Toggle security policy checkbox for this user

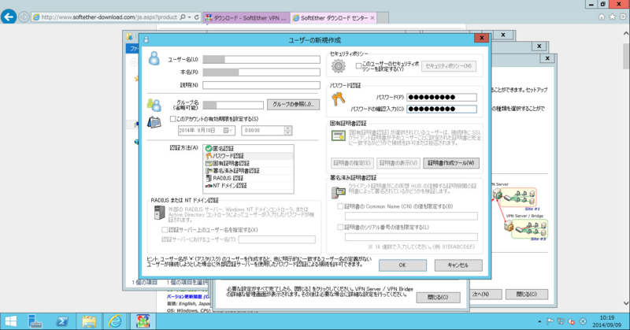pyautogui.click(x=358, y=66)
